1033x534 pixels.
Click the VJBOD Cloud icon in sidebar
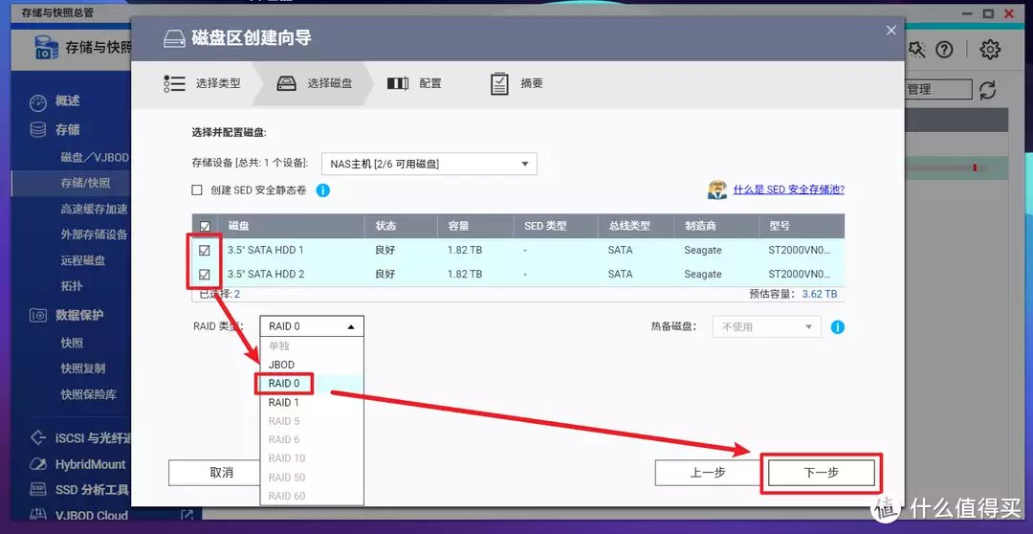(38, 515)
